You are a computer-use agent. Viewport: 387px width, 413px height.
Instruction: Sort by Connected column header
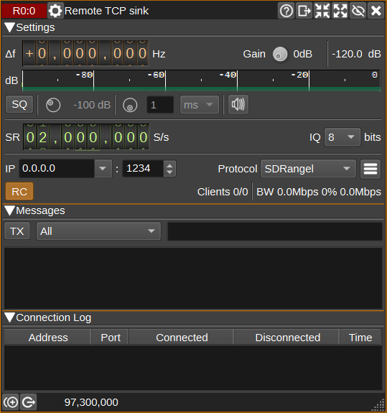182,338
